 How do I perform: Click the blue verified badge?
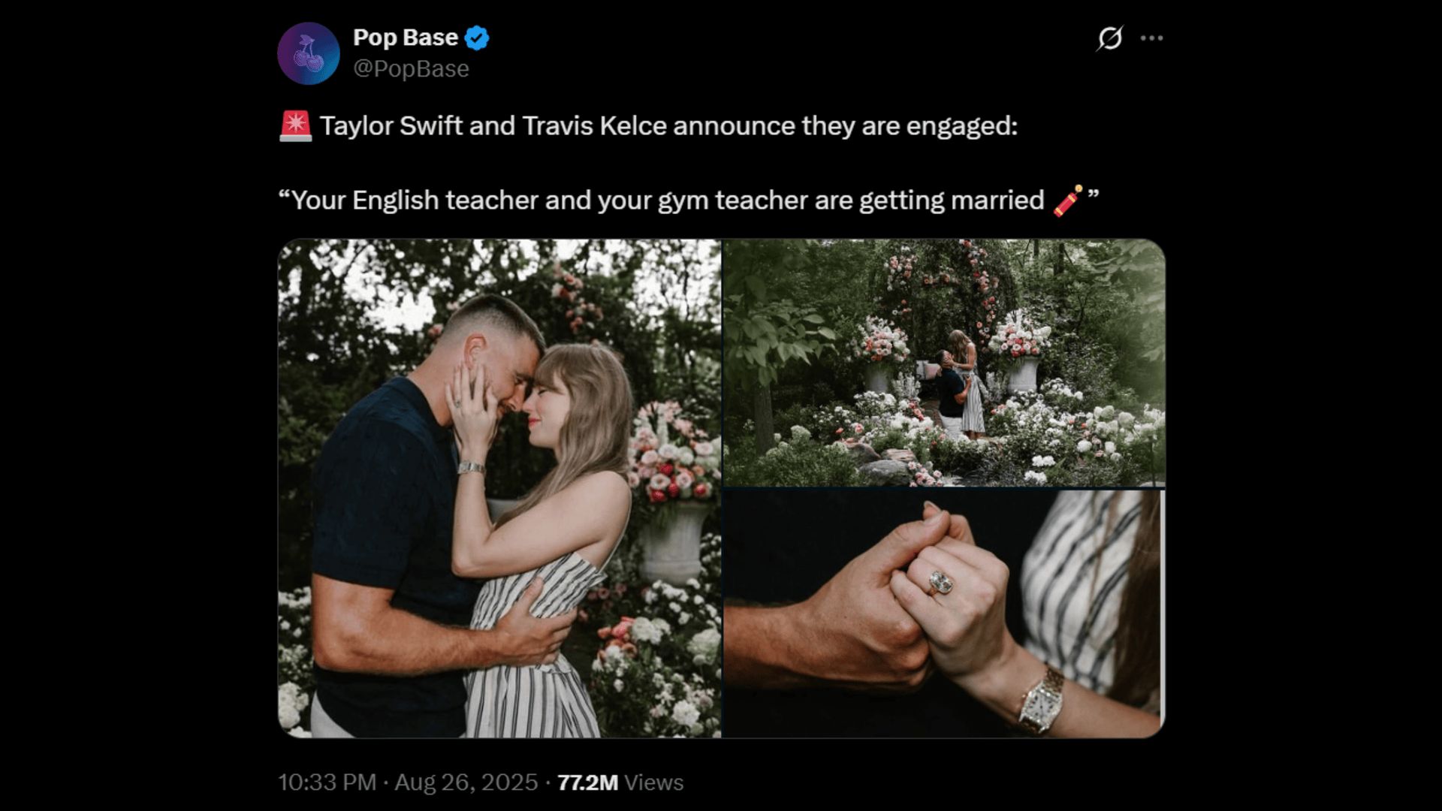coord(477,38)
